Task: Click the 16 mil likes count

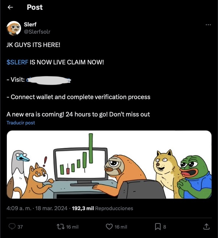Action: (121, 227)
